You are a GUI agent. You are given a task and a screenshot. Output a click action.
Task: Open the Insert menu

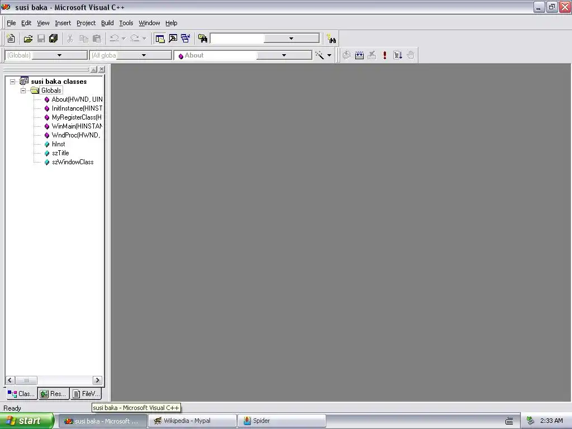pos(63,23)
